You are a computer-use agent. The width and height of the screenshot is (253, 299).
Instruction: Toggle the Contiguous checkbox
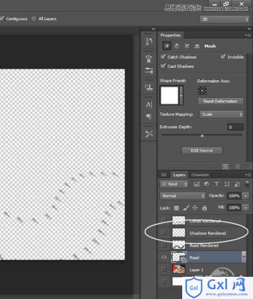pyautogui.click(x=2, y=18)
